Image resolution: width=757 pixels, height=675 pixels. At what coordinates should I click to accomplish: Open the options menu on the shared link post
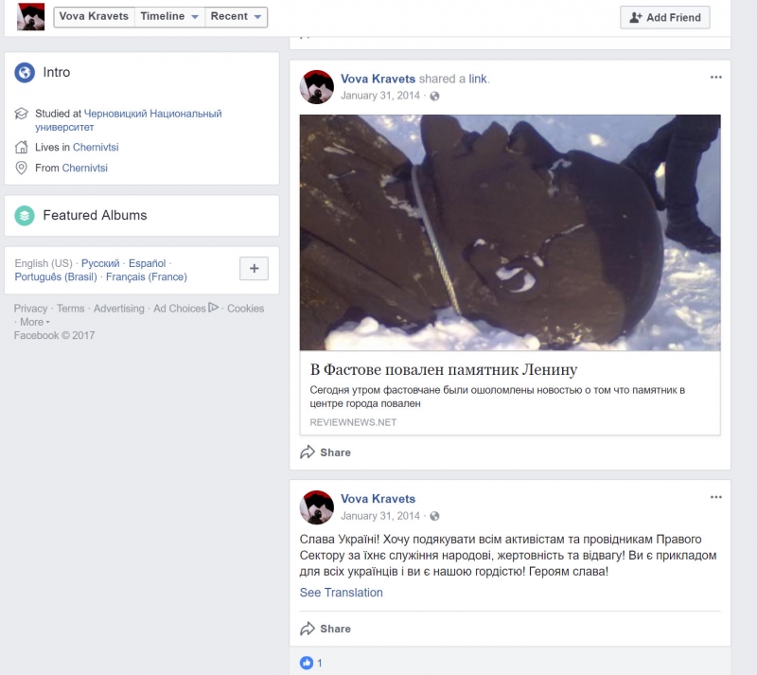click(x=716, y=77)
